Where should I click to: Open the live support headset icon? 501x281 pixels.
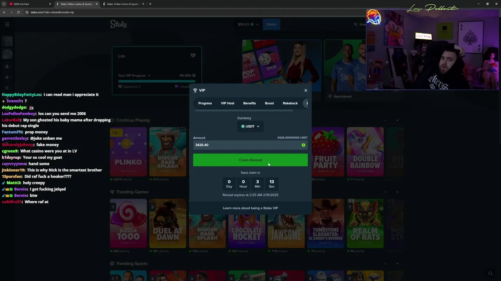pyautogui.click(x=490, y=273)
